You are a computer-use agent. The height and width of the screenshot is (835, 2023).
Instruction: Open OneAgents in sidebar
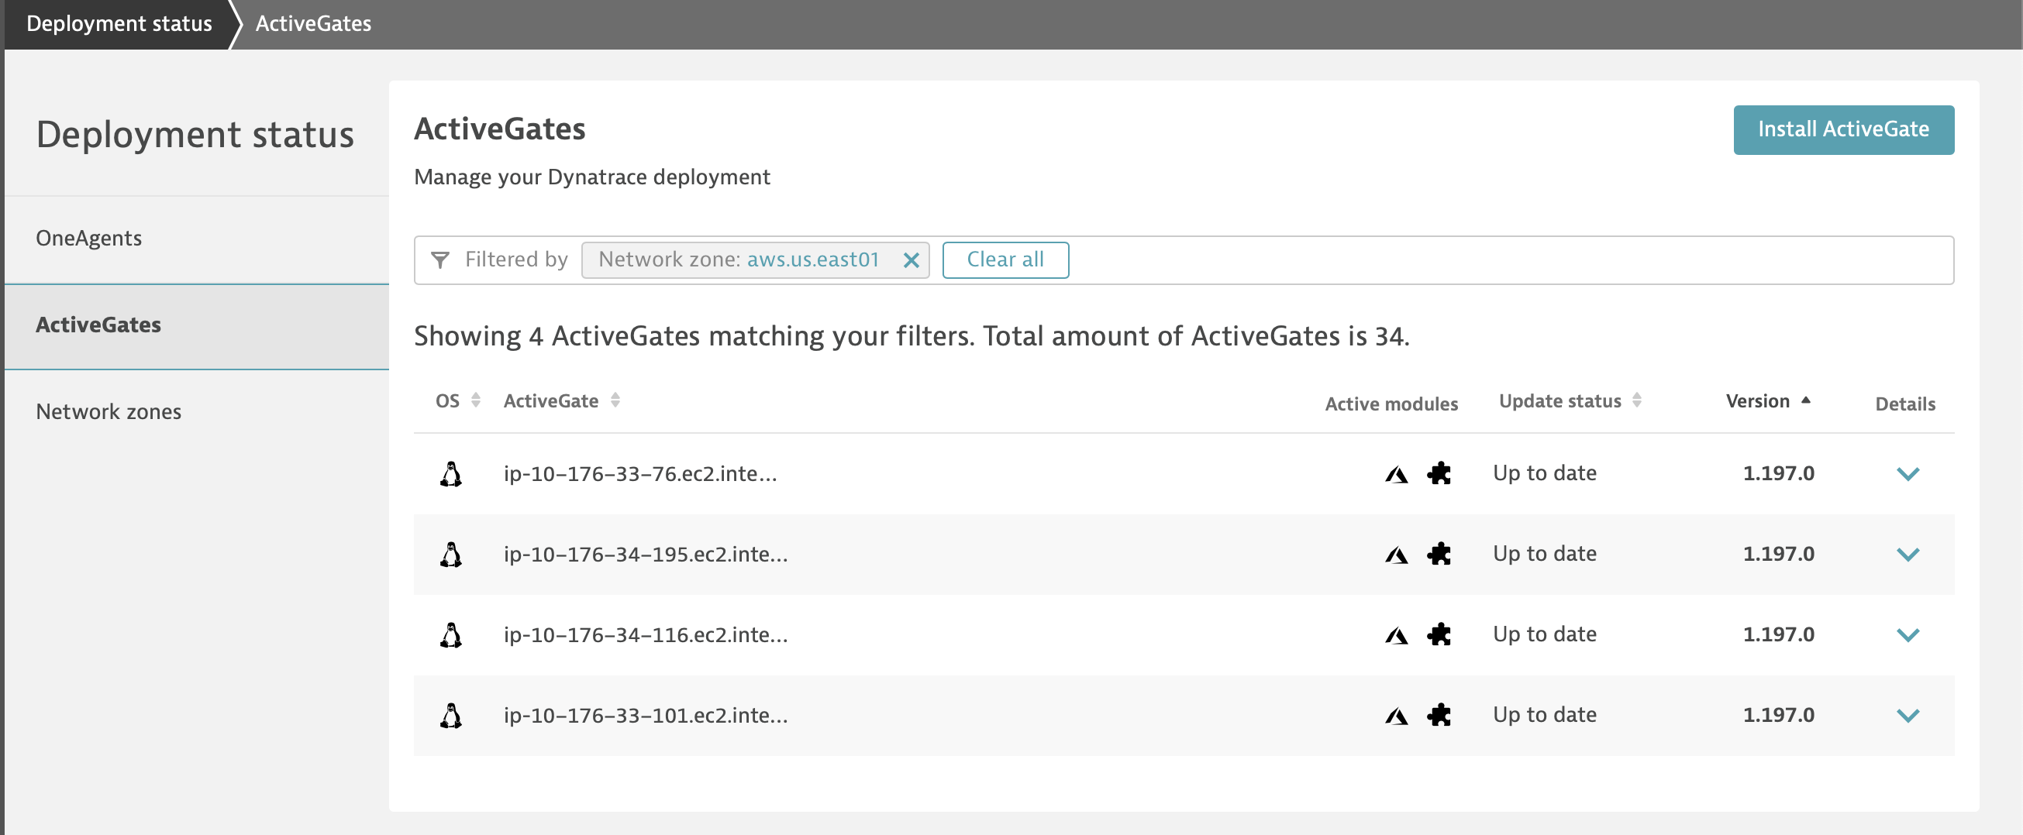pos(196,239)
